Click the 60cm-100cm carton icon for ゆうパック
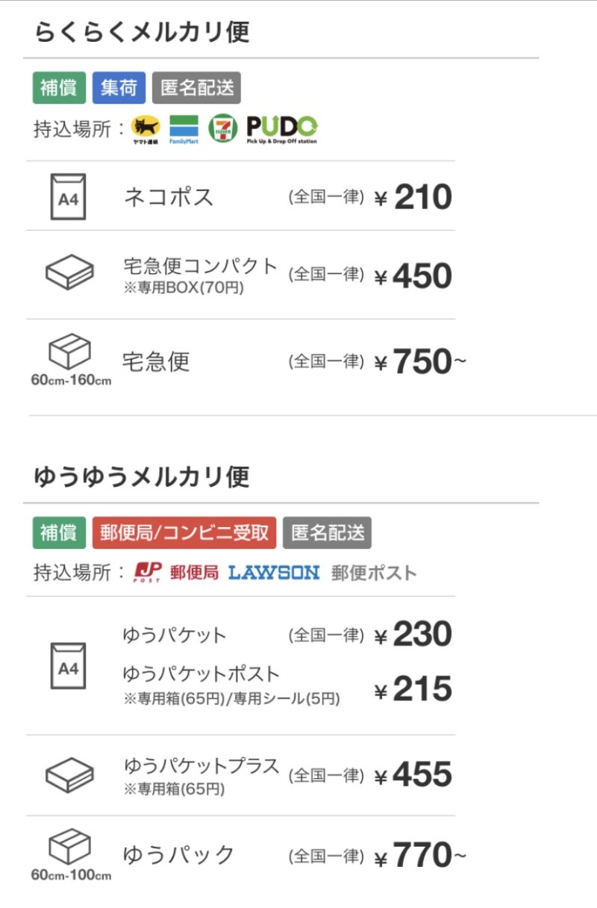 [x=70, y=847]
